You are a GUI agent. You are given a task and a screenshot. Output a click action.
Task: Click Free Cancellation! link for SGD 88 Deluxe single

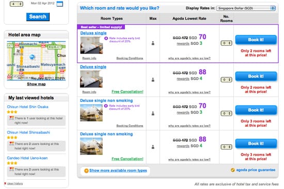click(128, 92)
